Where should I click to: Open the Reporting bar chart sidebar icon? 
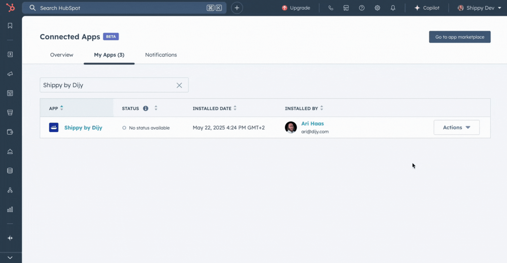10,210
